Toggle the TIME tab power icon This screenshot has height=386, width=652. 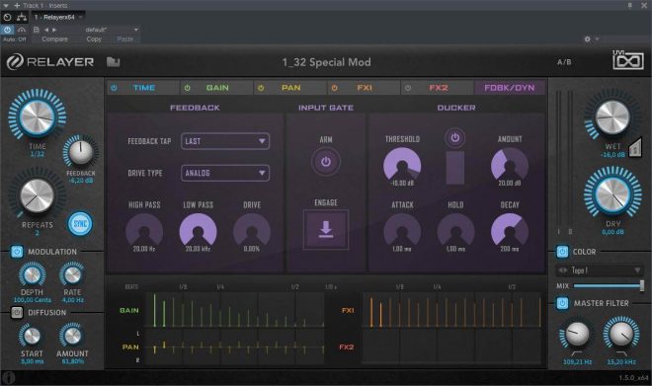click(114, 88)
